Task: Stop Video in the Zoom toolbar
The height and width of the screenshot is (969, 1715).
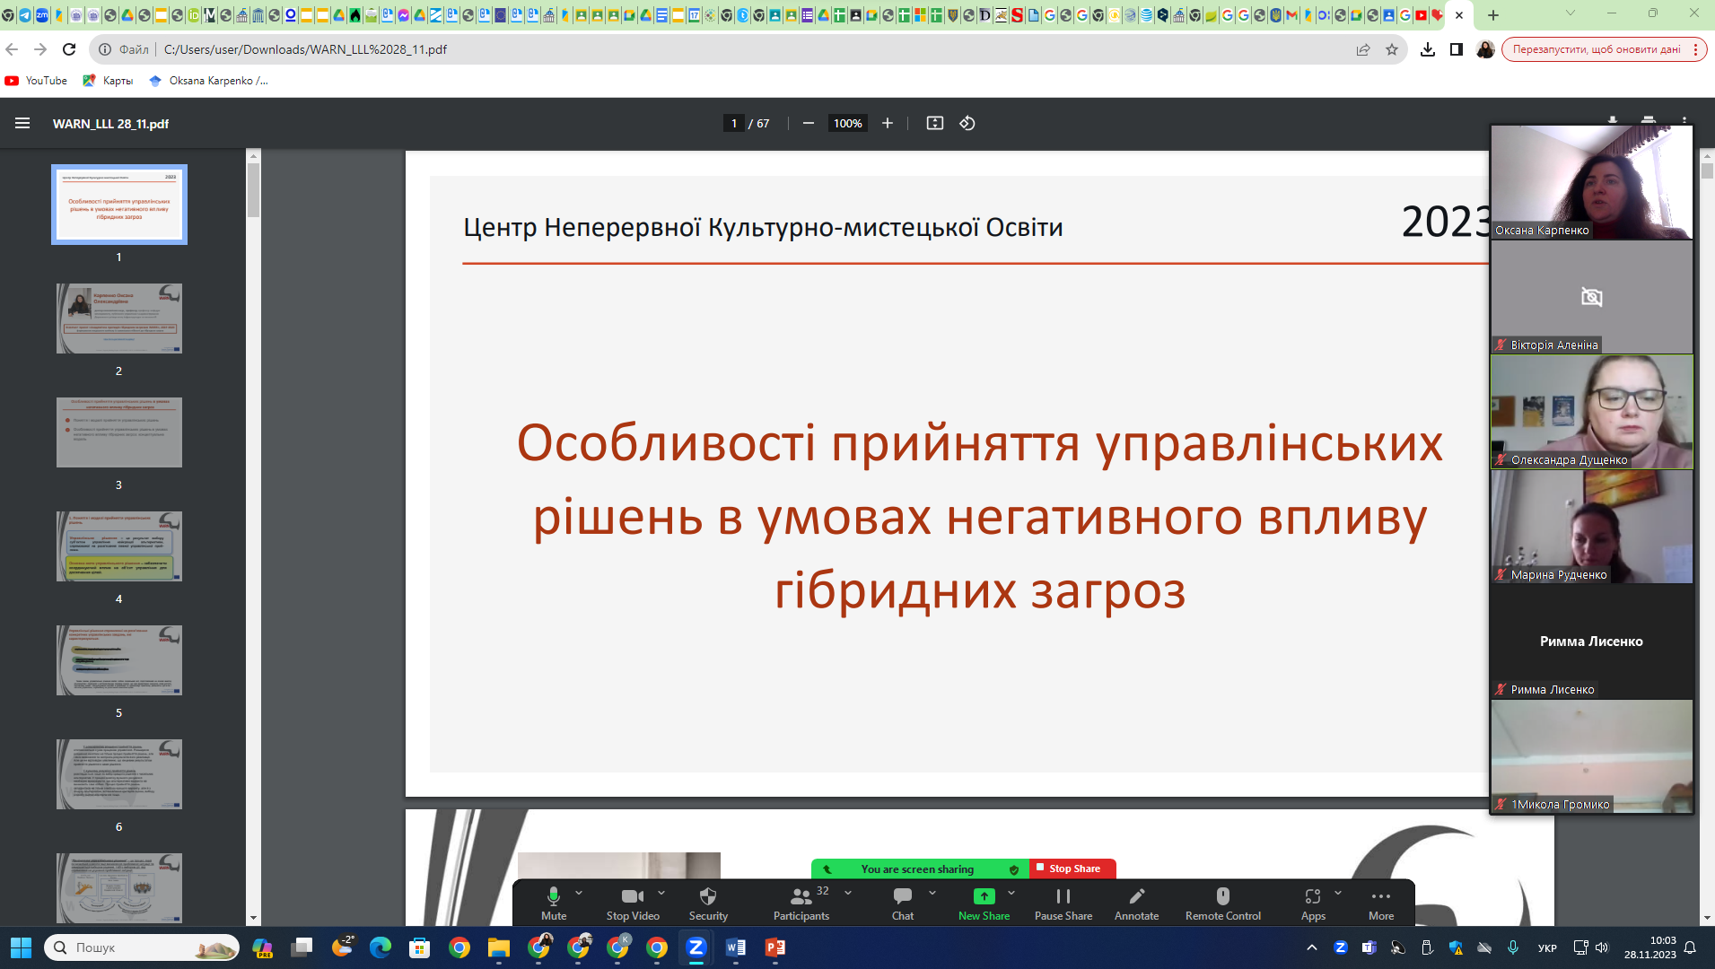Action: pos(633,903)
